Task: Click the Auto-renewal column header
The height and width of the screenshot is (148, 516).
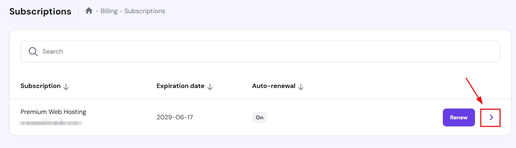Action: point(274,86)
